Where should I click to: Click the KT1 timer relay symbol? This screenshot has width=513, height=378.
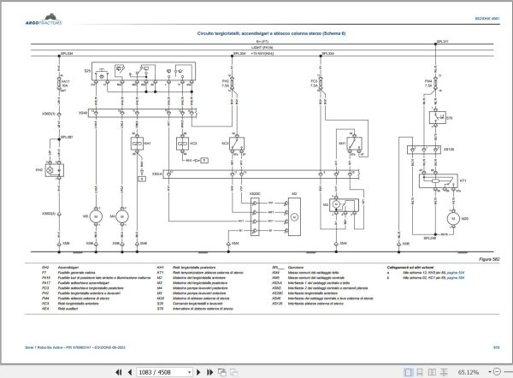(439, 181)
